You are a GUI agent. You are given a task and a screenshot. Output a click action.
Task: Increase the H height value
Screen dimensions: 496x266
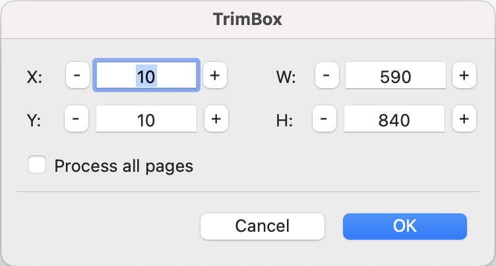(464, 120)
